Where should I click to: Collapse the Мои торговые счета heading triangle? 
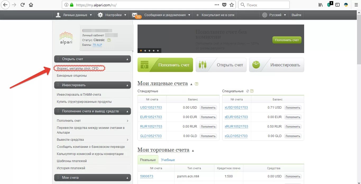tap(193, 151)
